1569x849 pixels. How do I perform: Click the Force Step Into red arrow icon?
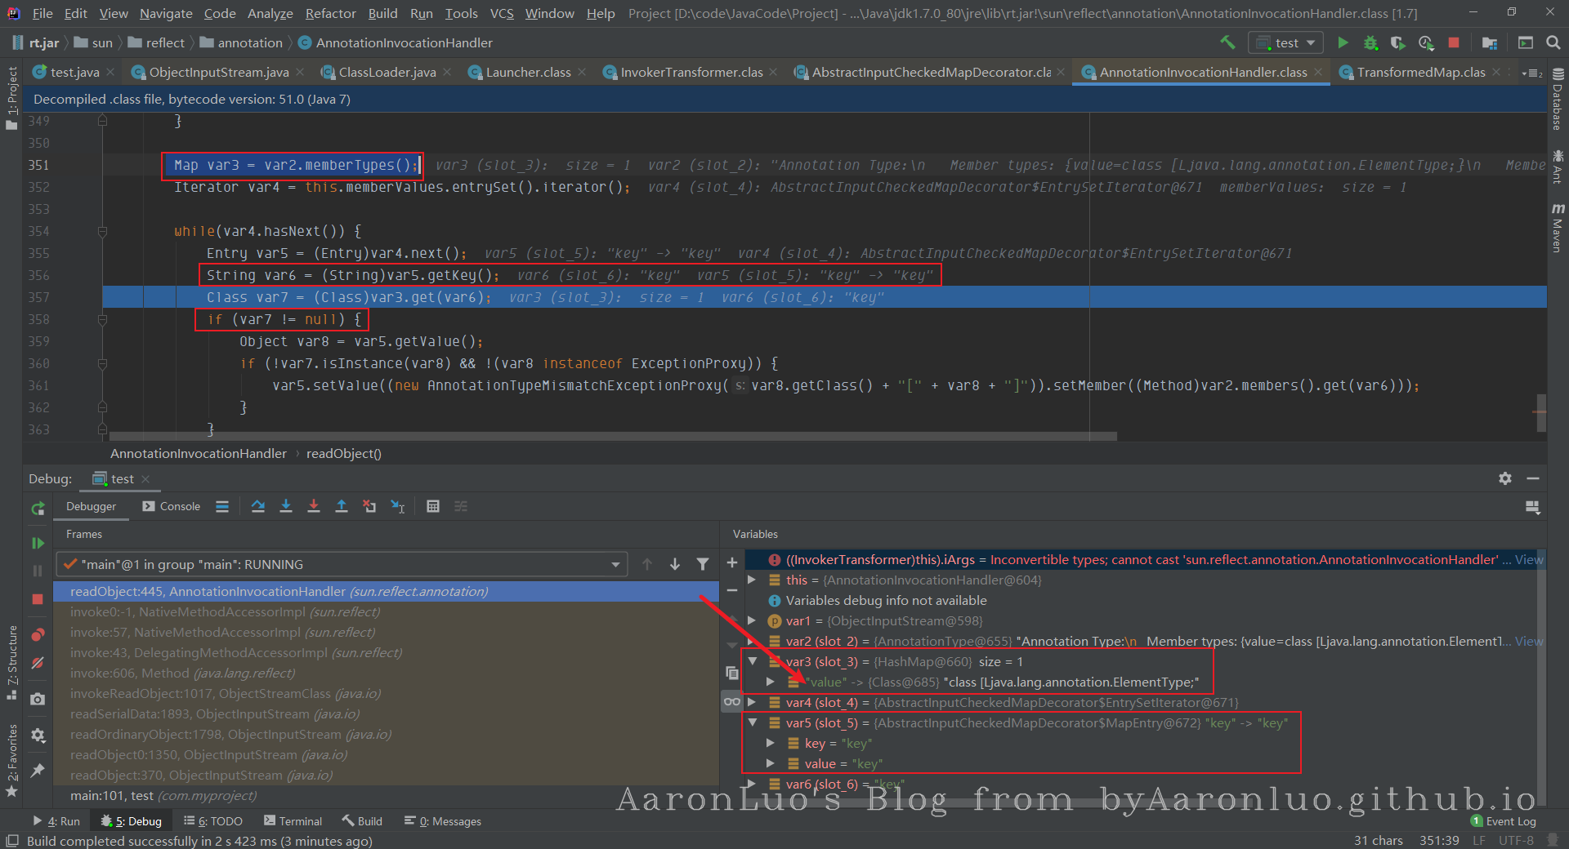point(314,506)
